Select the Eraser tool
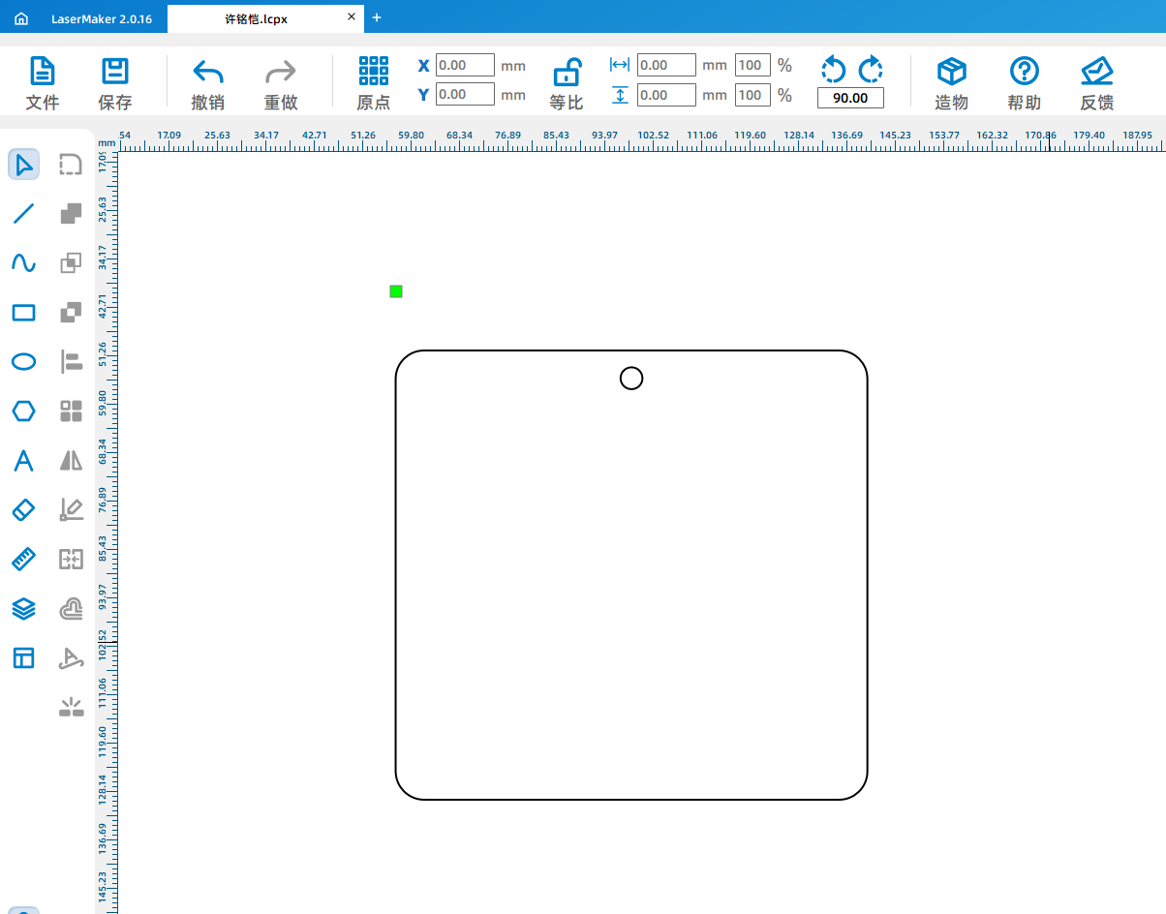The image size is (1166, 914). (x=23, y=510)
